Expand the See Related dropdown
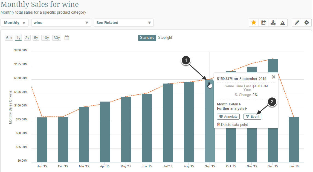Viewport: 313px width, 172px height. point(124,23)
